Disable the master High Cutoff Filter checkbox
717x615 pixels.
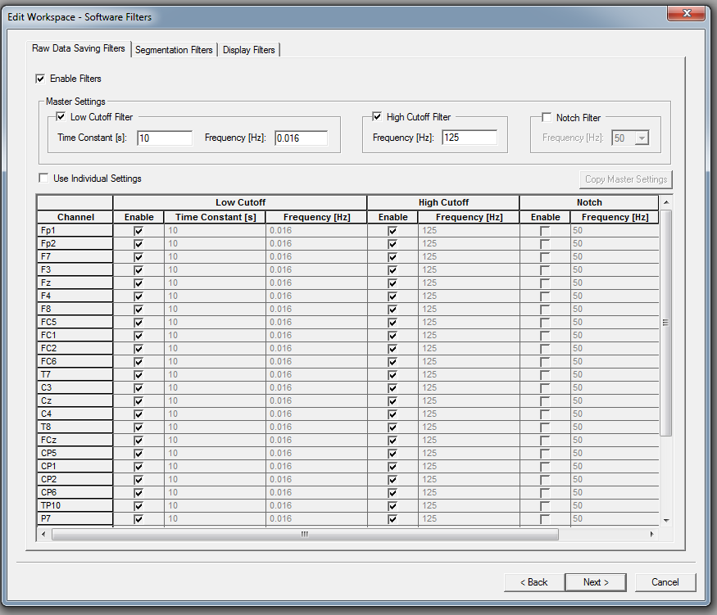377,117
